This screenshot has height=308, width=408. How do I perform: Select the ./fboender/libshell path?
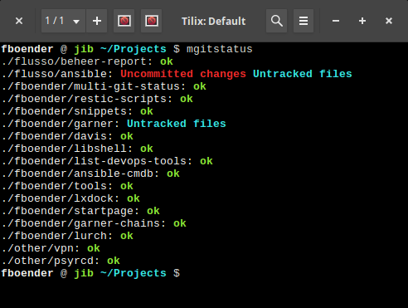(x=67, y=149)
